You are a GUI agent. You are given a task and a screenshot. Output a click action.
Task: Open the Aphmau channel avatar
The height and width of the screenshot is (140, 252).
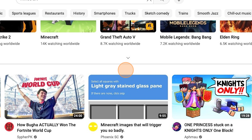(177, 127)
